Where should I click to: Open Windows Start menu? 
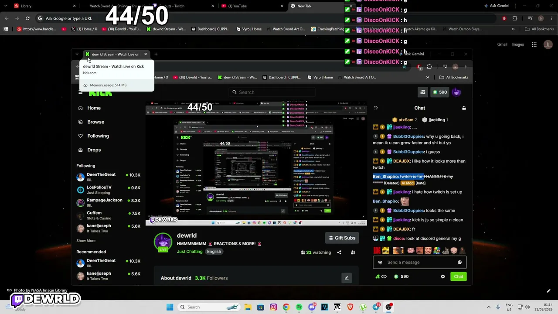(x=170, y=307)
